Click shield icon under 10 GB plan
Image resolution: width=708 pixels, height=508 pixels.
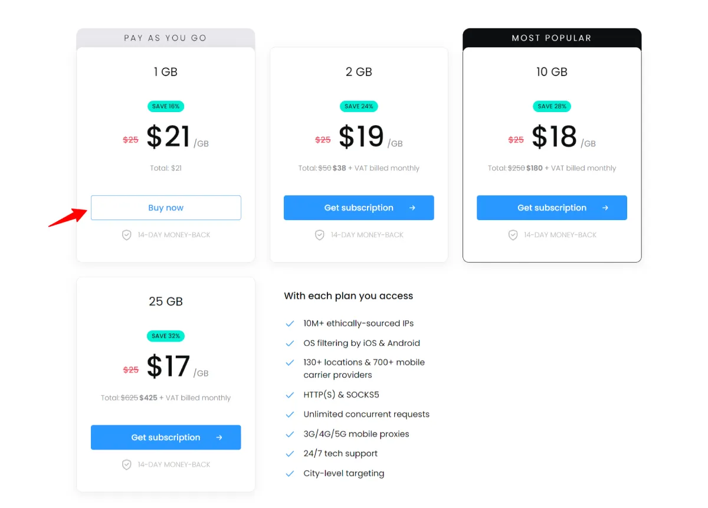513,235
